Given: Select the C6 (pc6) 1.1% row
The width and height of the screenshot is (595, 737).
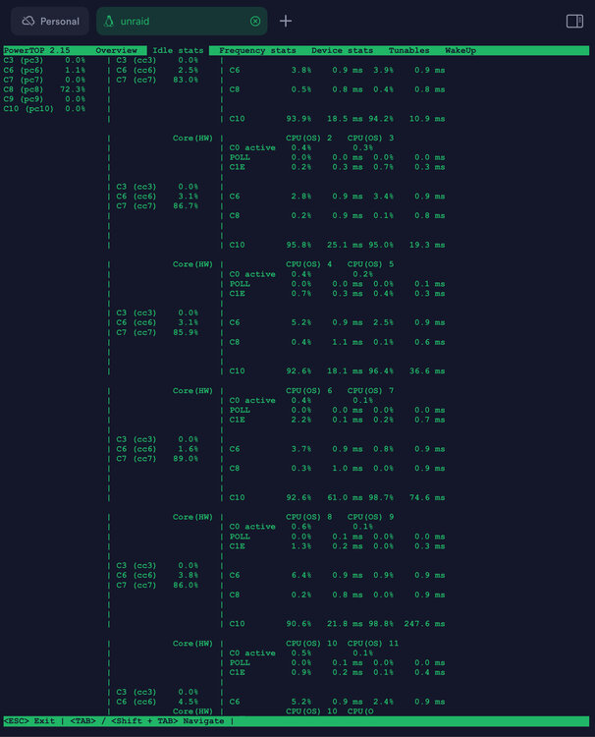Looking at the screenshot, I should pyautogui.click(x=44, y=70).
